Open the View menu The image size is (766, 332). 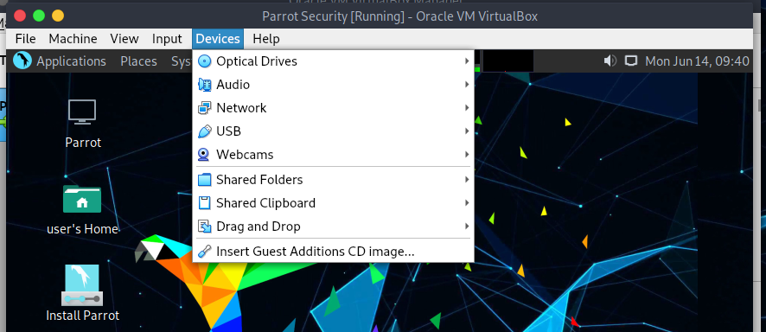[x=124, y=39]
